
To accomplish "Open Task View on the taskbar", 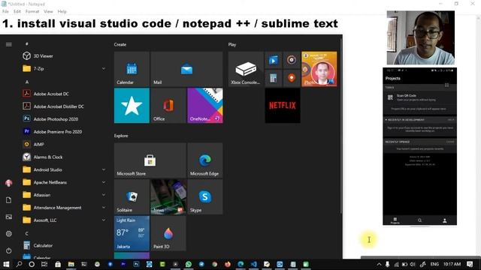I will 44,264.
